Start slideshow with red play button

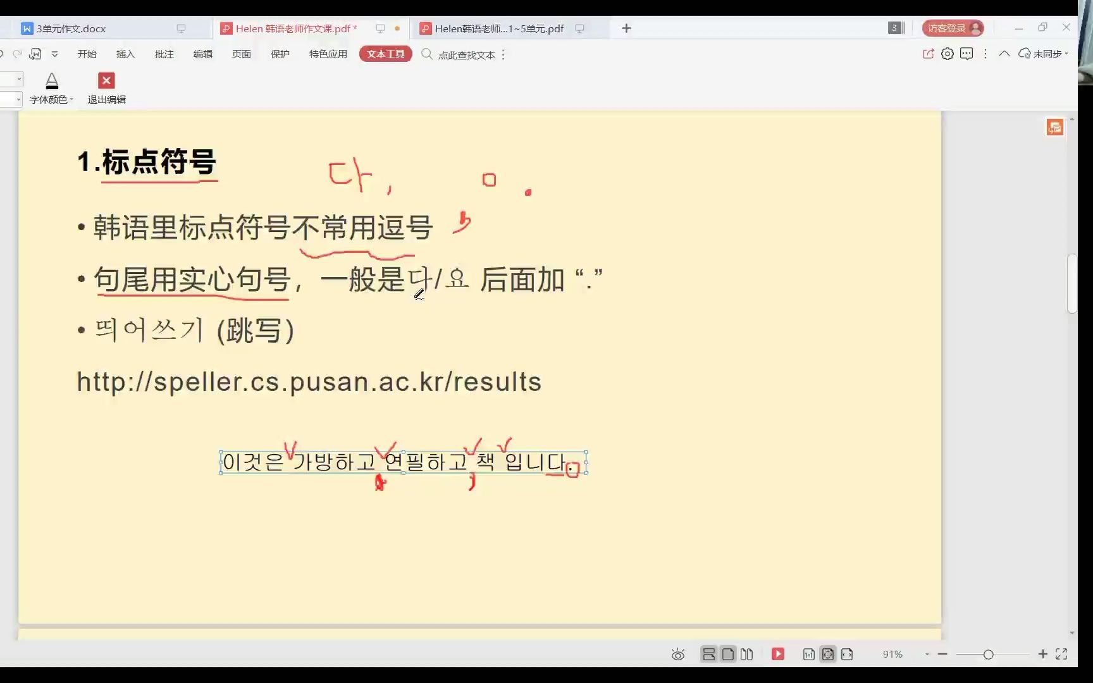[x=778, y=655]
